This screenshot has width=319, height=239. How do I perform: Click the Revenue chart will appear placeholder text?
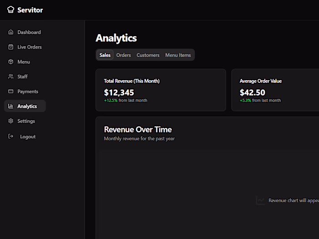click(294, 200)
